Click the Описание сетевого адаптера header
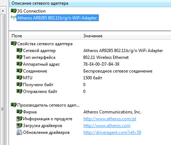Viewport: 171px width, 145px height. (90, 3)
